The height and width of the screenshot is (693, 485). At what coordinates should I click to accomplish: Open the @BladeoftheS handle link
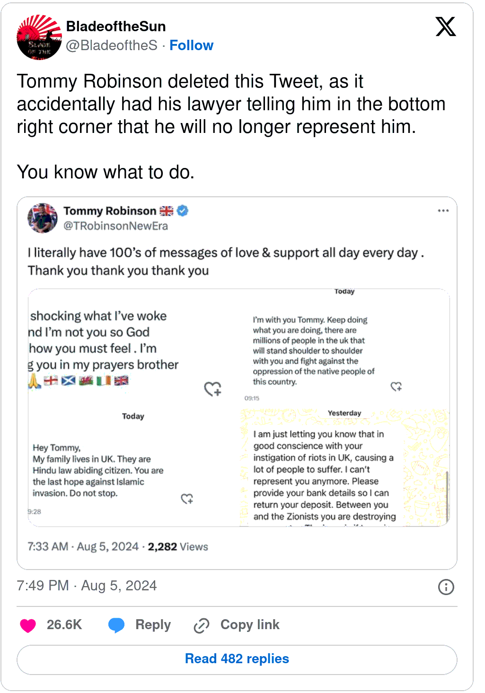click(x=112, y=45)
